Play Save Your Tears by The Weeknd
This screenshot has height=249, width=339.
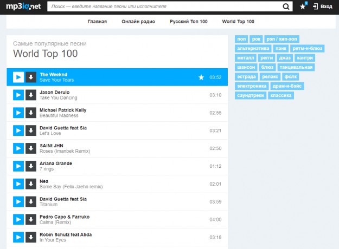click(x=18, y=77)
